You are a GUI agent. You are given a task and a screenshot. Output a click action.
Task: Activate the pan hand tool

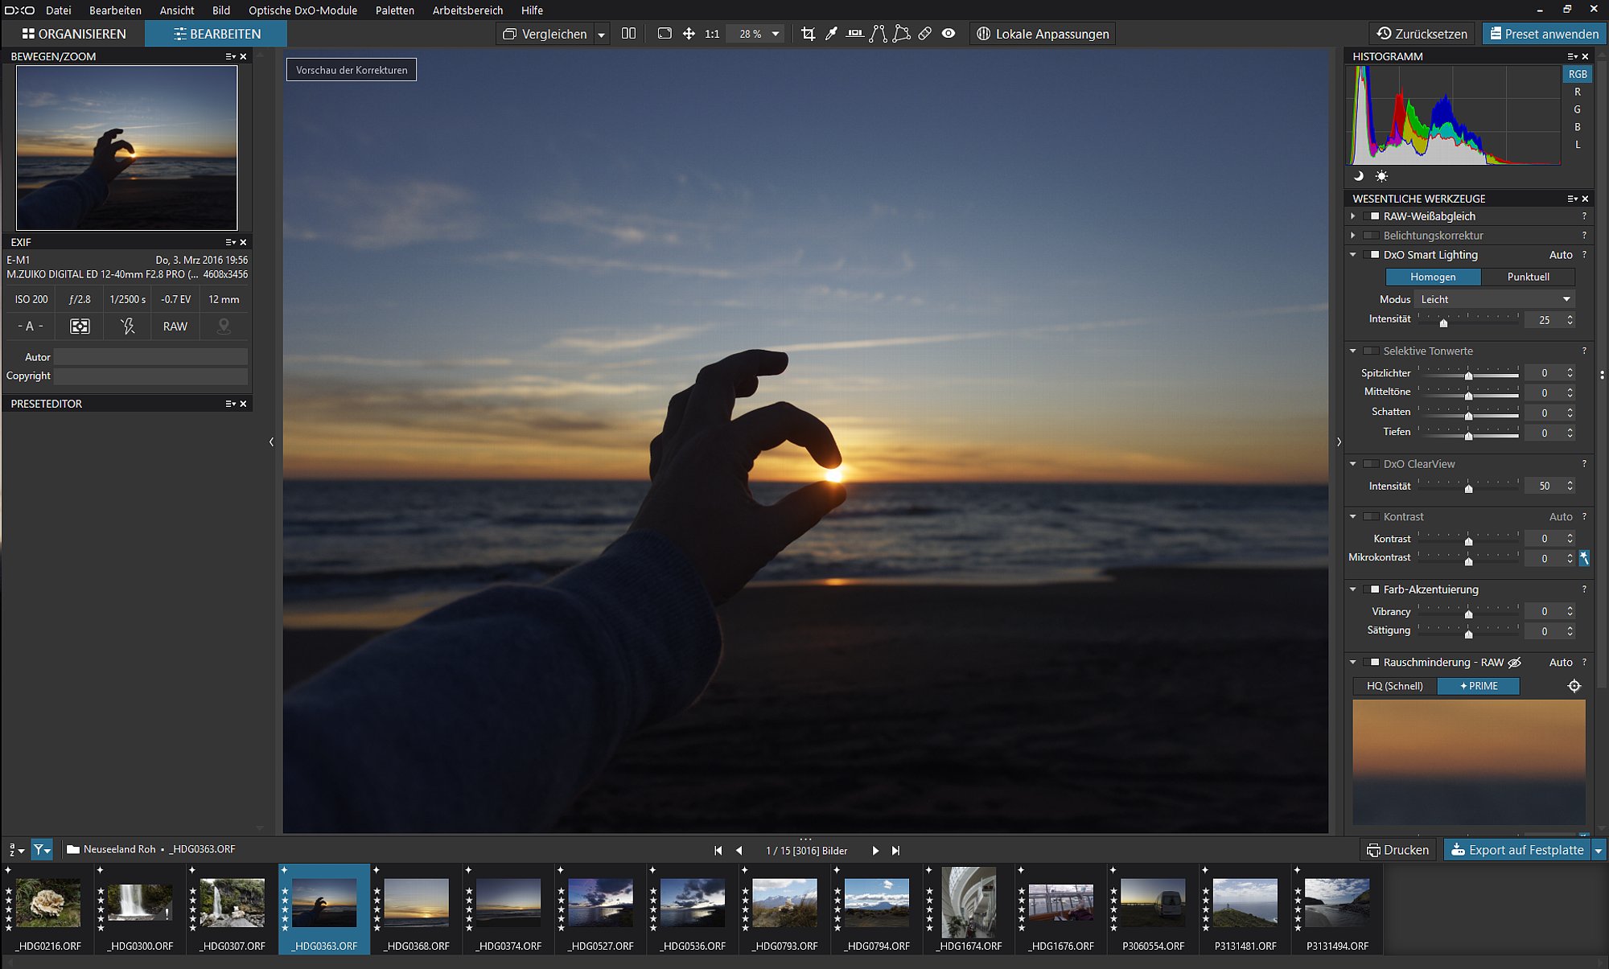tap(689, 34)
